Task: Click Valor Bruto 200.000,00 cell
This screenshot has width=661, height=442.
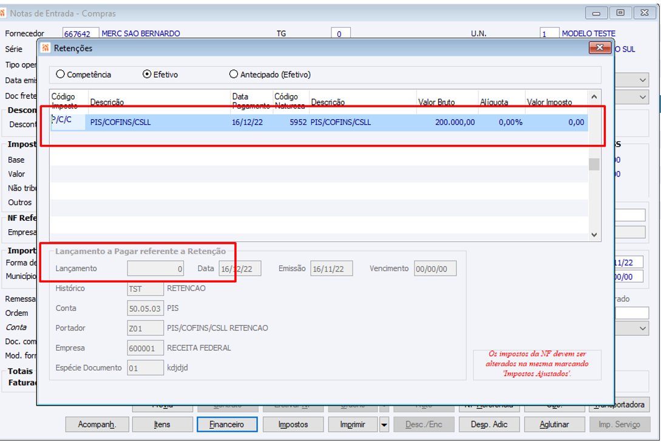Action: (x=455, y=122)
